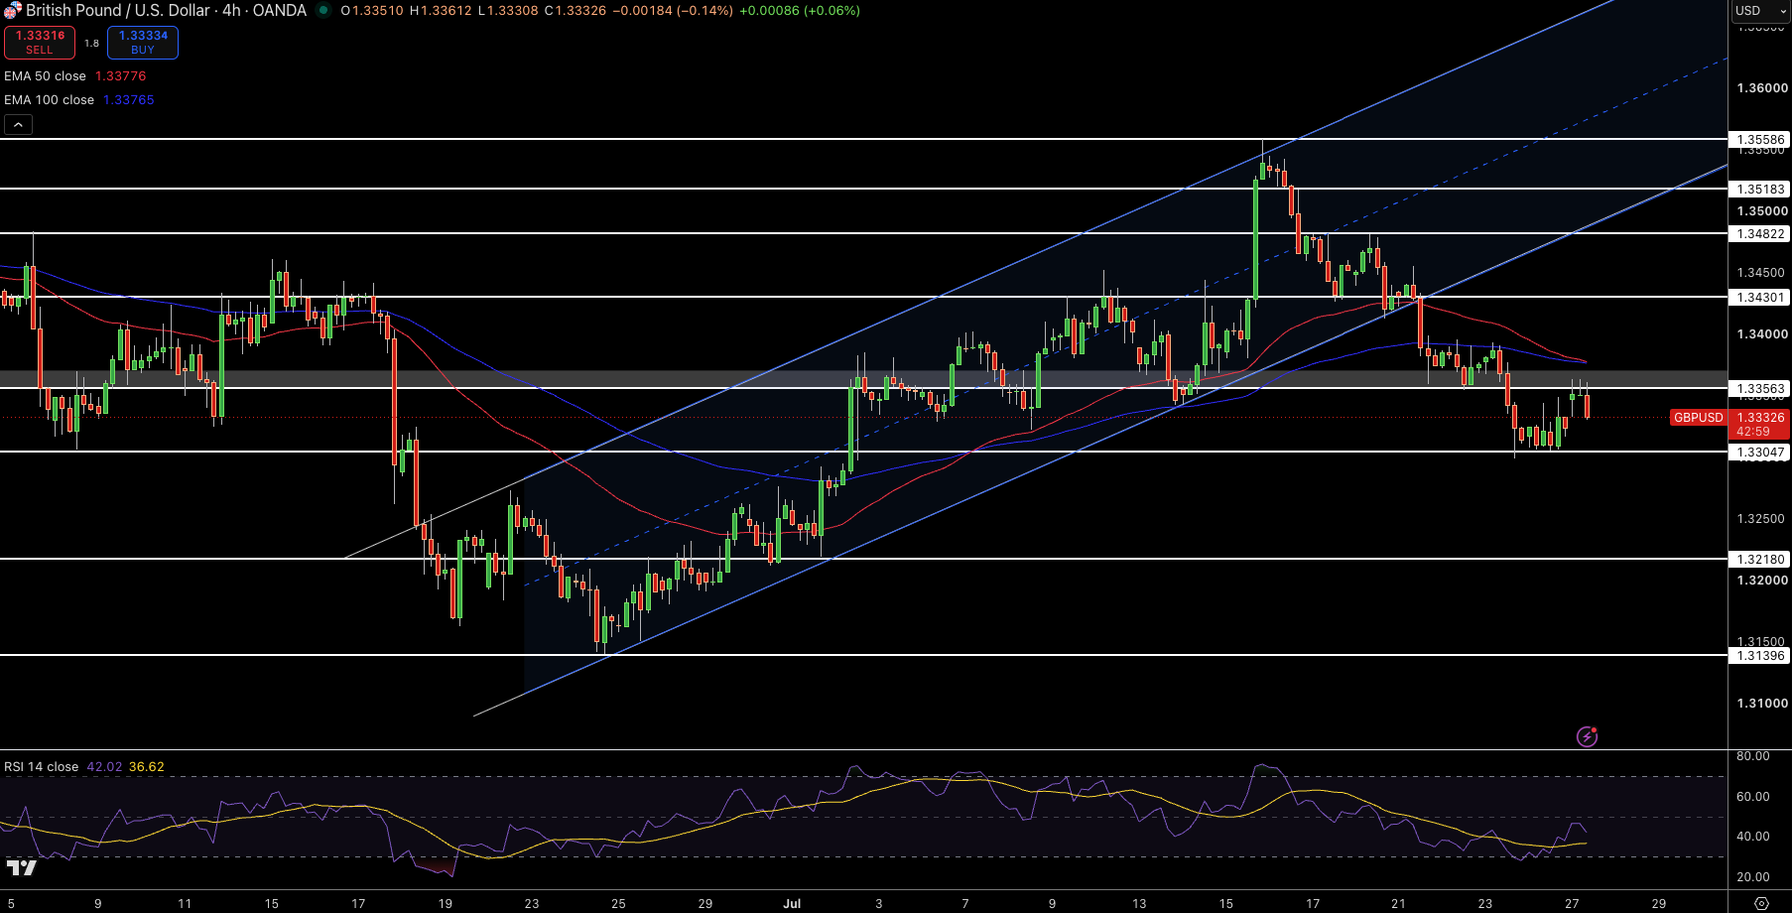
Task: Click the 1.31000 price scale label
Action: [x=1762, y=704]
